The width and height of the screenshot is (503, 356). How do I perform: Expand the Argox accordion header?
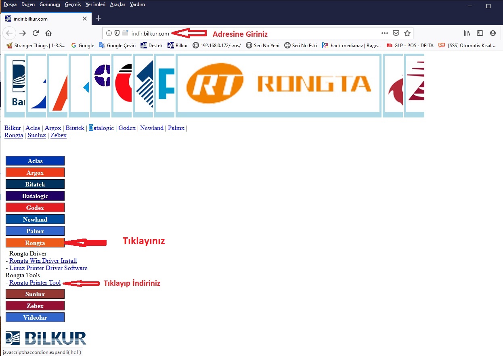tap(35, 173)
